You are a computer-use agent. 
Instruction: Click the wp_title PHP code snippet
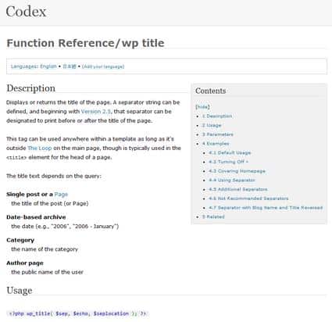tap(77, 313)
